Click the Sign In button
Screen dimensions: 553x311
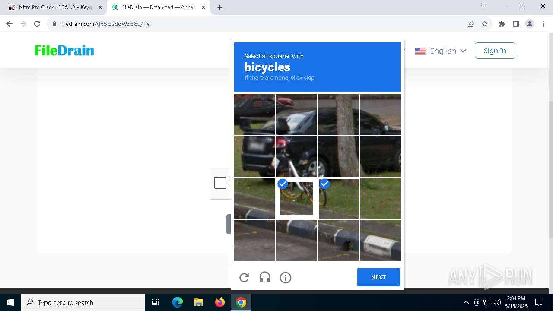coord(495,51)
